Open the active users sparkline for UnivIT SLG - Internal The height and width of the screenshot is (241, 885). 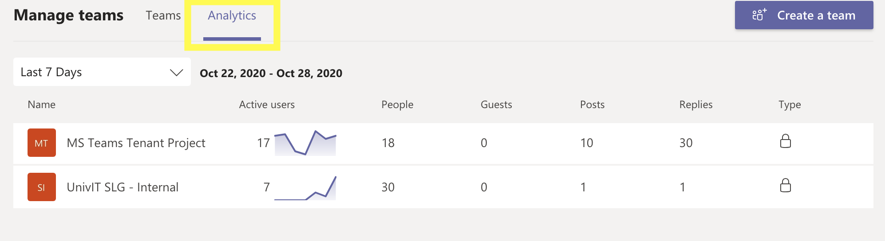click(x=305, y=188)
